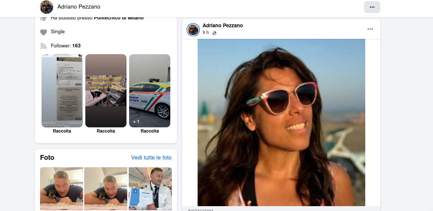Click the Politecnico di Milano link
The image size is (433, 211).
119,18
